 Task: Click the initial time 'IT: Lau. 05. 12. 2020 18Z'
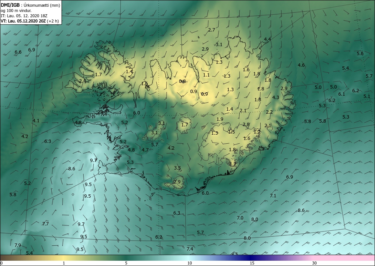pos(24,16)
